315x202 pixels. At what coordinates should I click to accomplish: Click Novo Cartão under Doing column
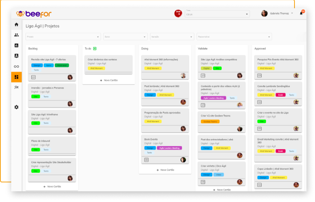click(x=165, y=170)
